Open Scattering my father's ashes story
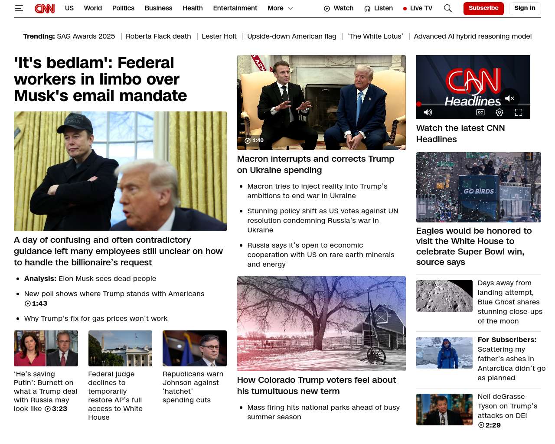Screen dimensions: 555x444 [512, 359]
